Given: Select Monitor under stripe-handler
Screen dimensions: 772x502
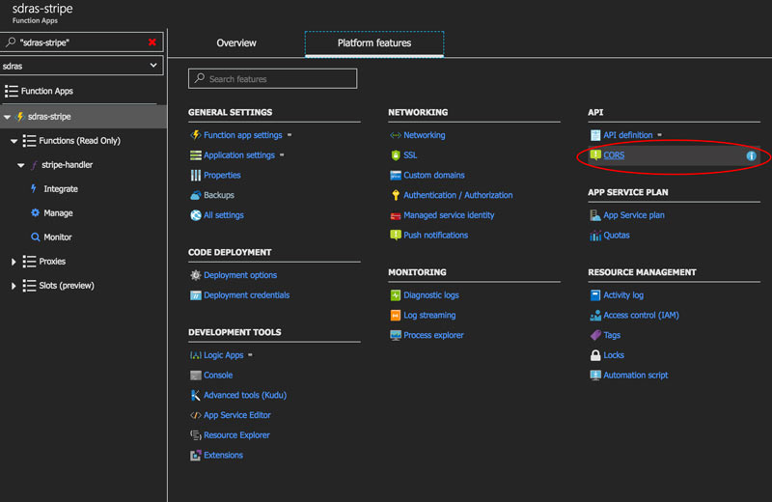Looking at the screenshot, I should click(x=58, y=237).
